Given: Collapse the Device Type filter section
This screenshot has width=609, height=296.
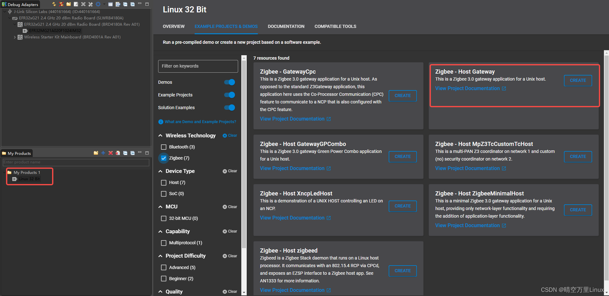Looking at the screenshot, I should point(160,171).
